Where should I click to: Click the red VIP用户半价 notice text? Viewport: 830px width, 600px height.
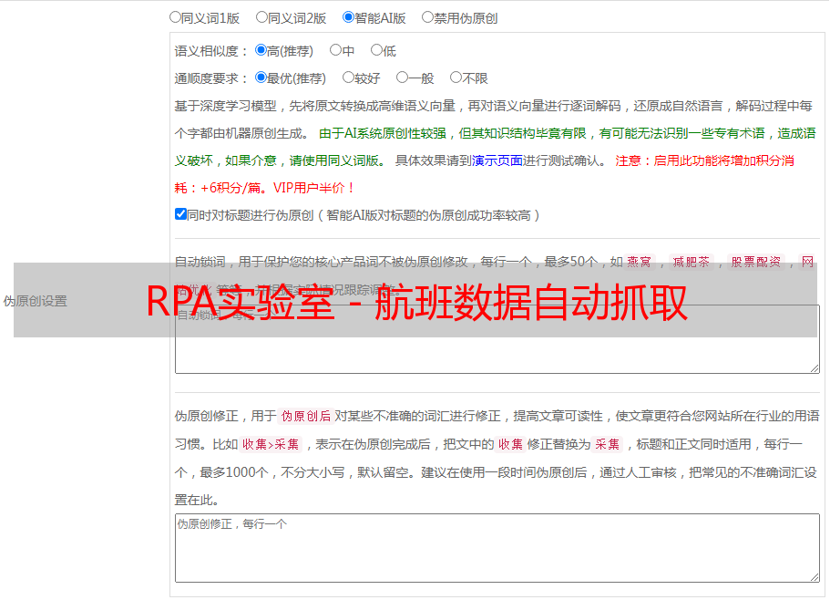click(x=313, y=188)
